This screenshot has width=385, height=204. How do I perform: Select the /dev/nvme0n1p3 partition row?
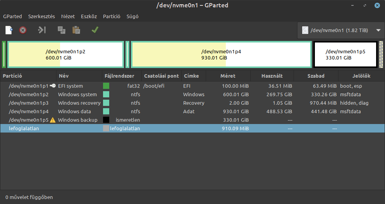192,103
